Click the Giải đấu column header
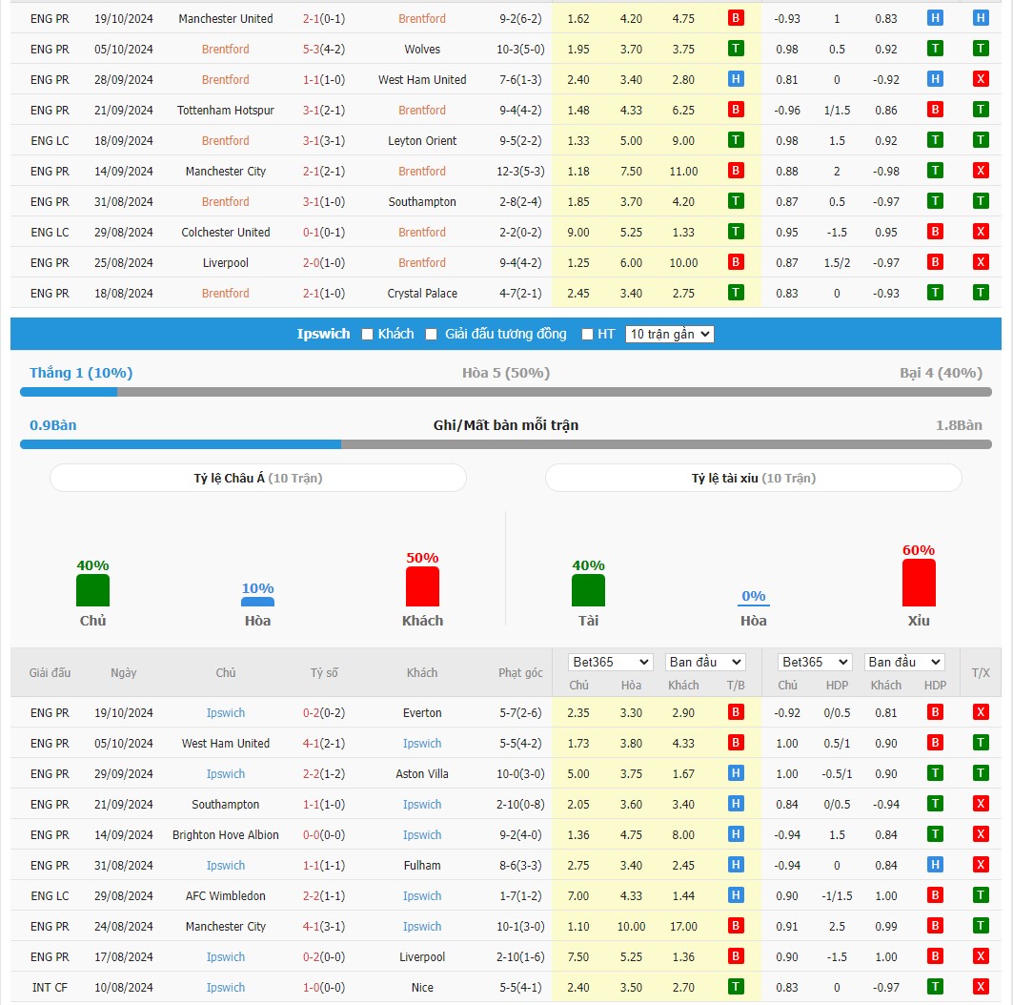This screenshot has height=1005, width=1013. (x=50, y=673)
